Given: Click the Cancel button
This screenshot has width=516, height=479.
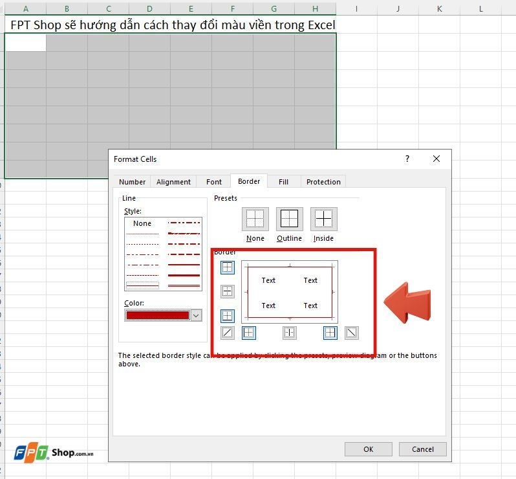Looking at the screenshot, I should tap(422, 449).
